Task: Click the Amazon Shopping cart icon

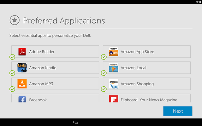Action: (114, 84)
